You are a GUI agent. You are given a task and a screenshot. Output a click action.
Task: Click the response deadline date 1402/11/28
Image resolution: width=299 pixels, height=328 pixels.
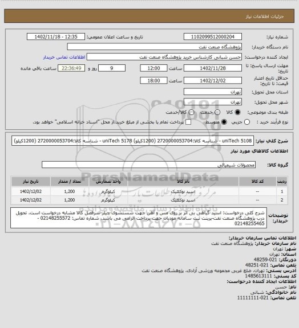point(213,68)
